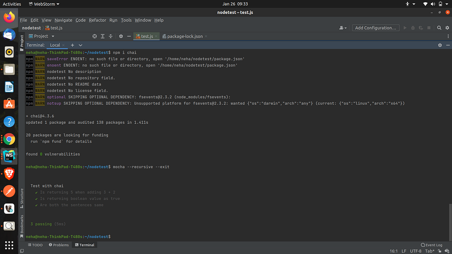
Task: Click tool window quick-access icon in status bar corner
Action: tap(22, 251)
